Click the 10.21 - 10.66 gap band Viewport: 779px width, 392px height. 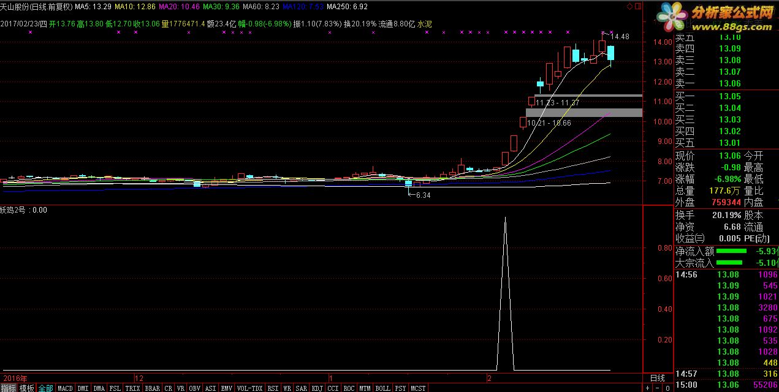[x=584, y=113]
